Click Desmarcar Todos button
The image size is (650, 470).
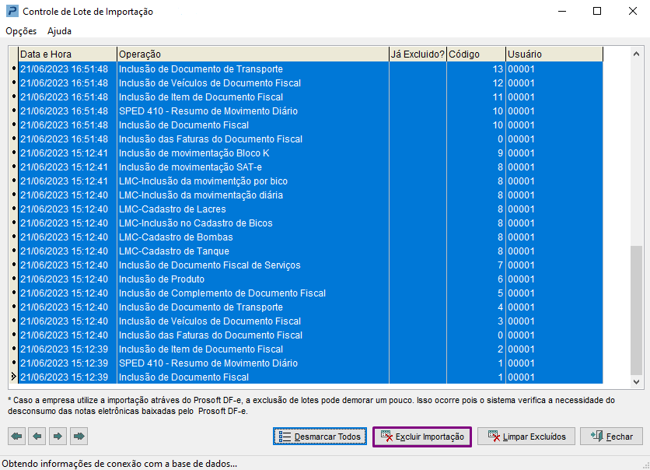(x=320, y=437)
